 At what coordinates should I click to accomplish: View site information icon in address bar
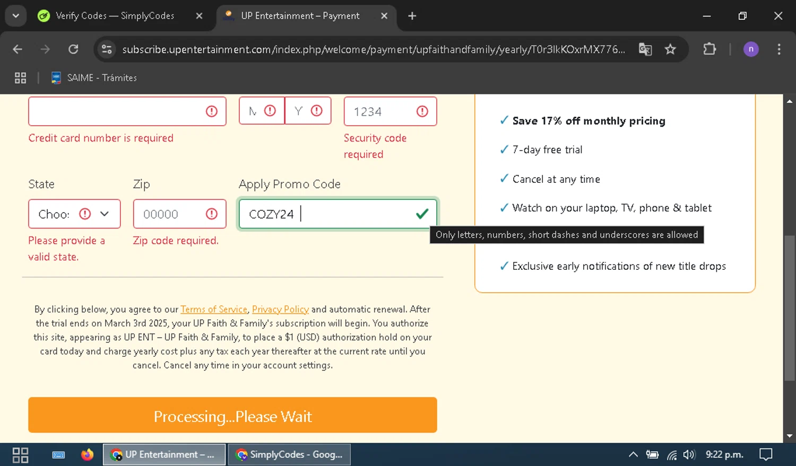point(107,49)
